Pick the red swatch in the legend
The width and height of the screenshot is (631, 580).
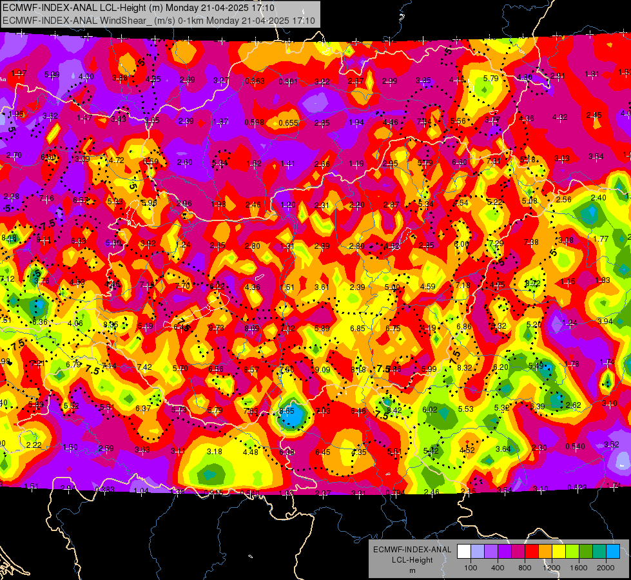coord(532,552)
